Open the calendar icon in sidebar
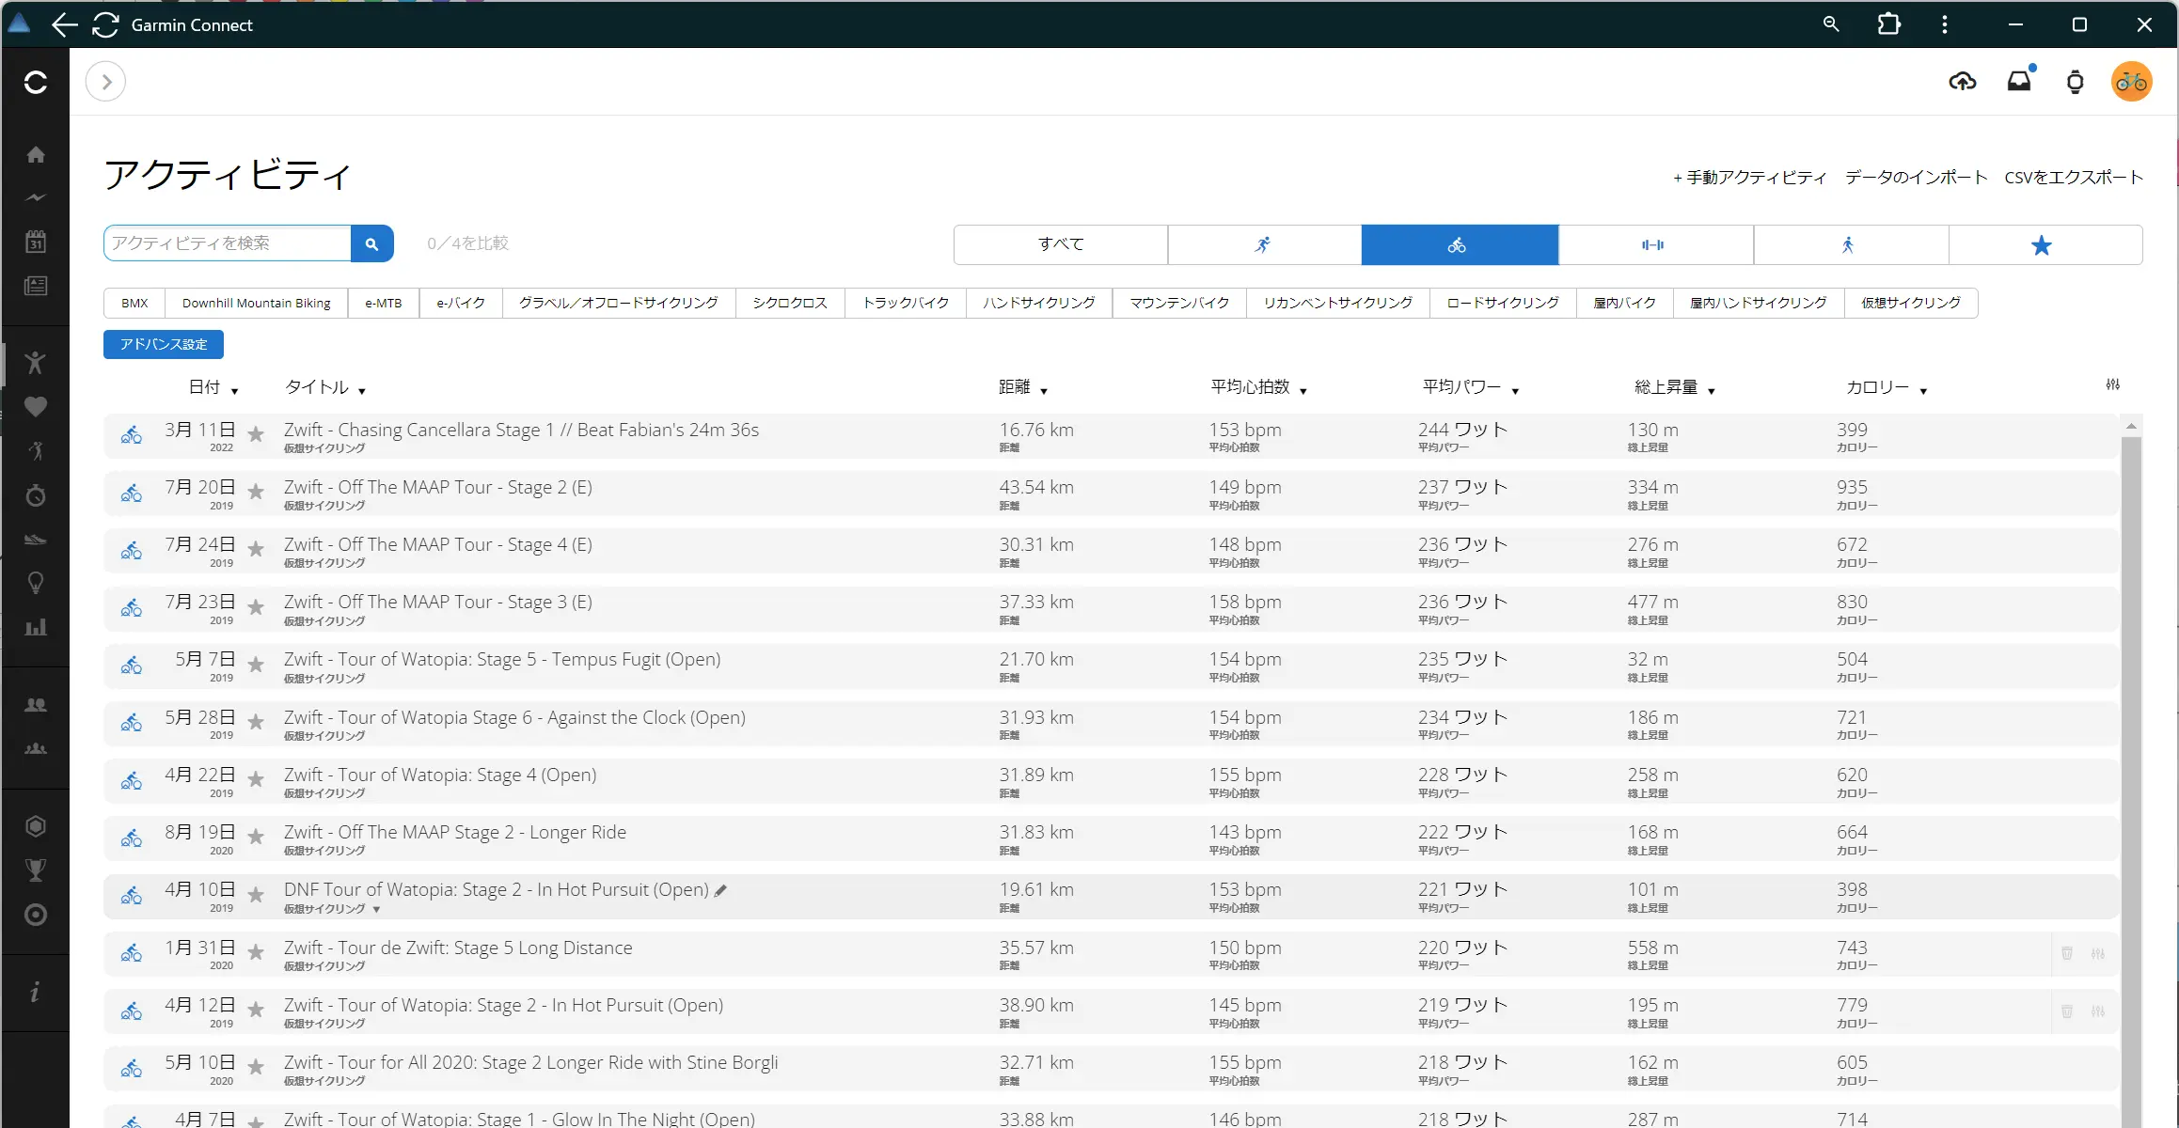 coord(36,242)
